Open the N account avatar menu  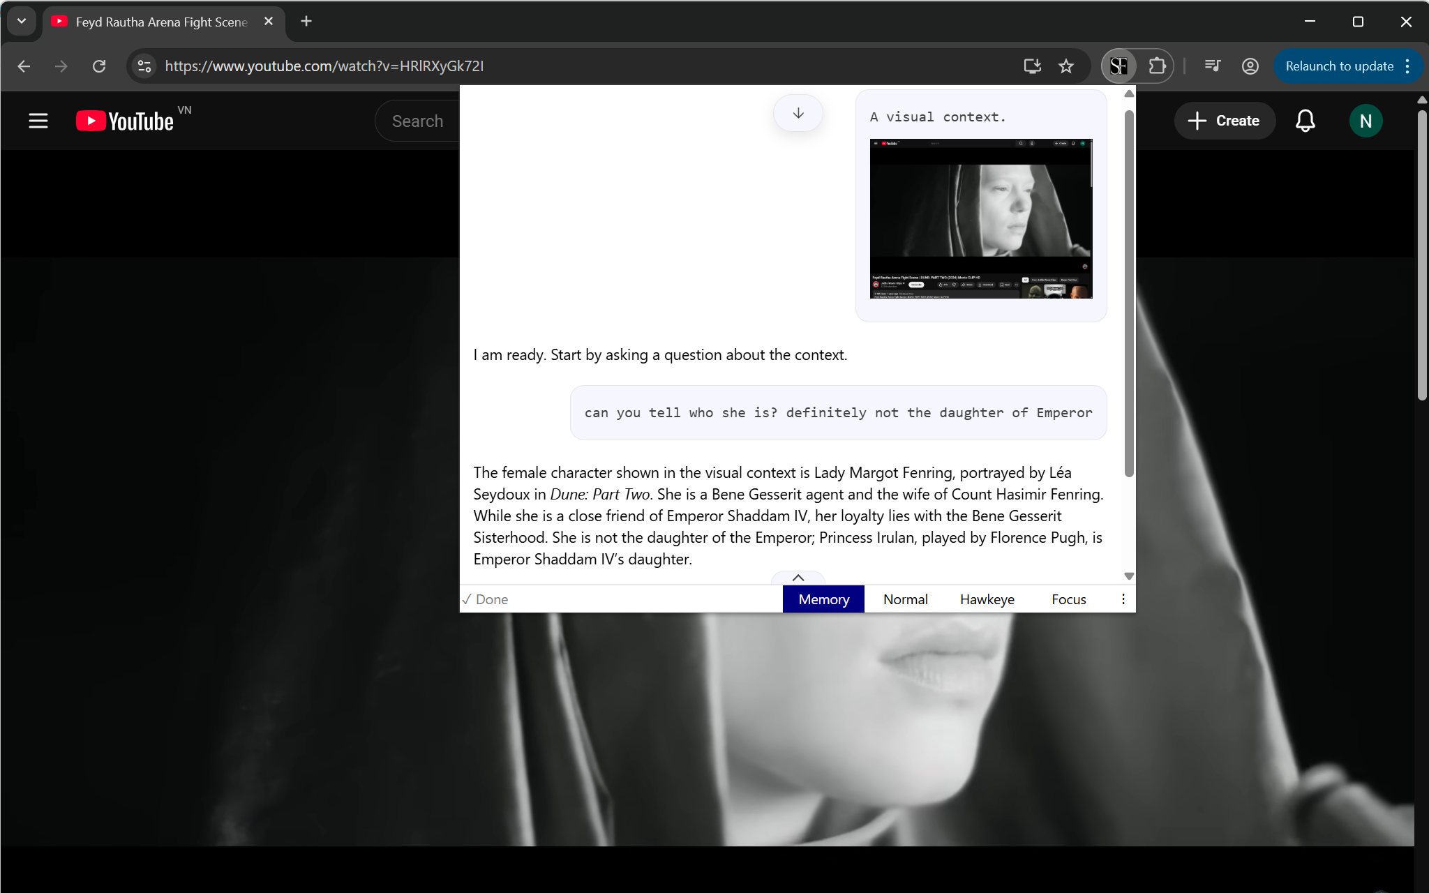[x=1365, y=121]
